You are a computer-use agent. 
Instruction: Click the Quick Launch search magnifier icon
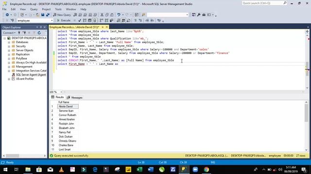point(285,3)
